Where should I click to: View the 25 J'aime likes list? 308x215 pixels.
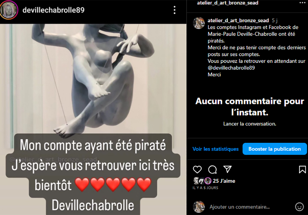pos(224,181)
